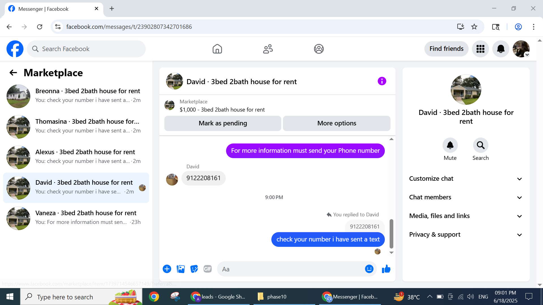Open the Friends icon in top navigation
The width and height of the screenshot is (543, 305).
[268, 49]
